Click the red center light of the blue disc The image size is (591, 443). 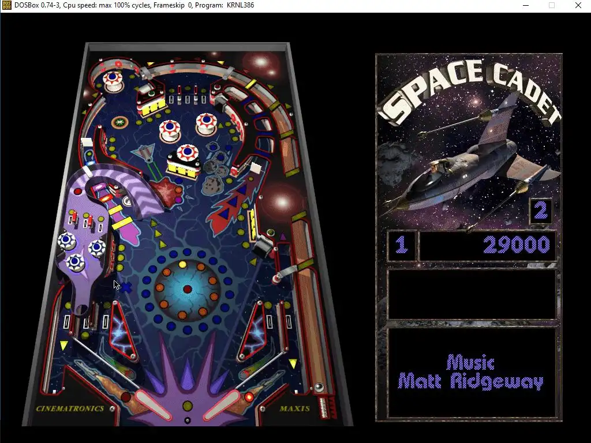188,289
